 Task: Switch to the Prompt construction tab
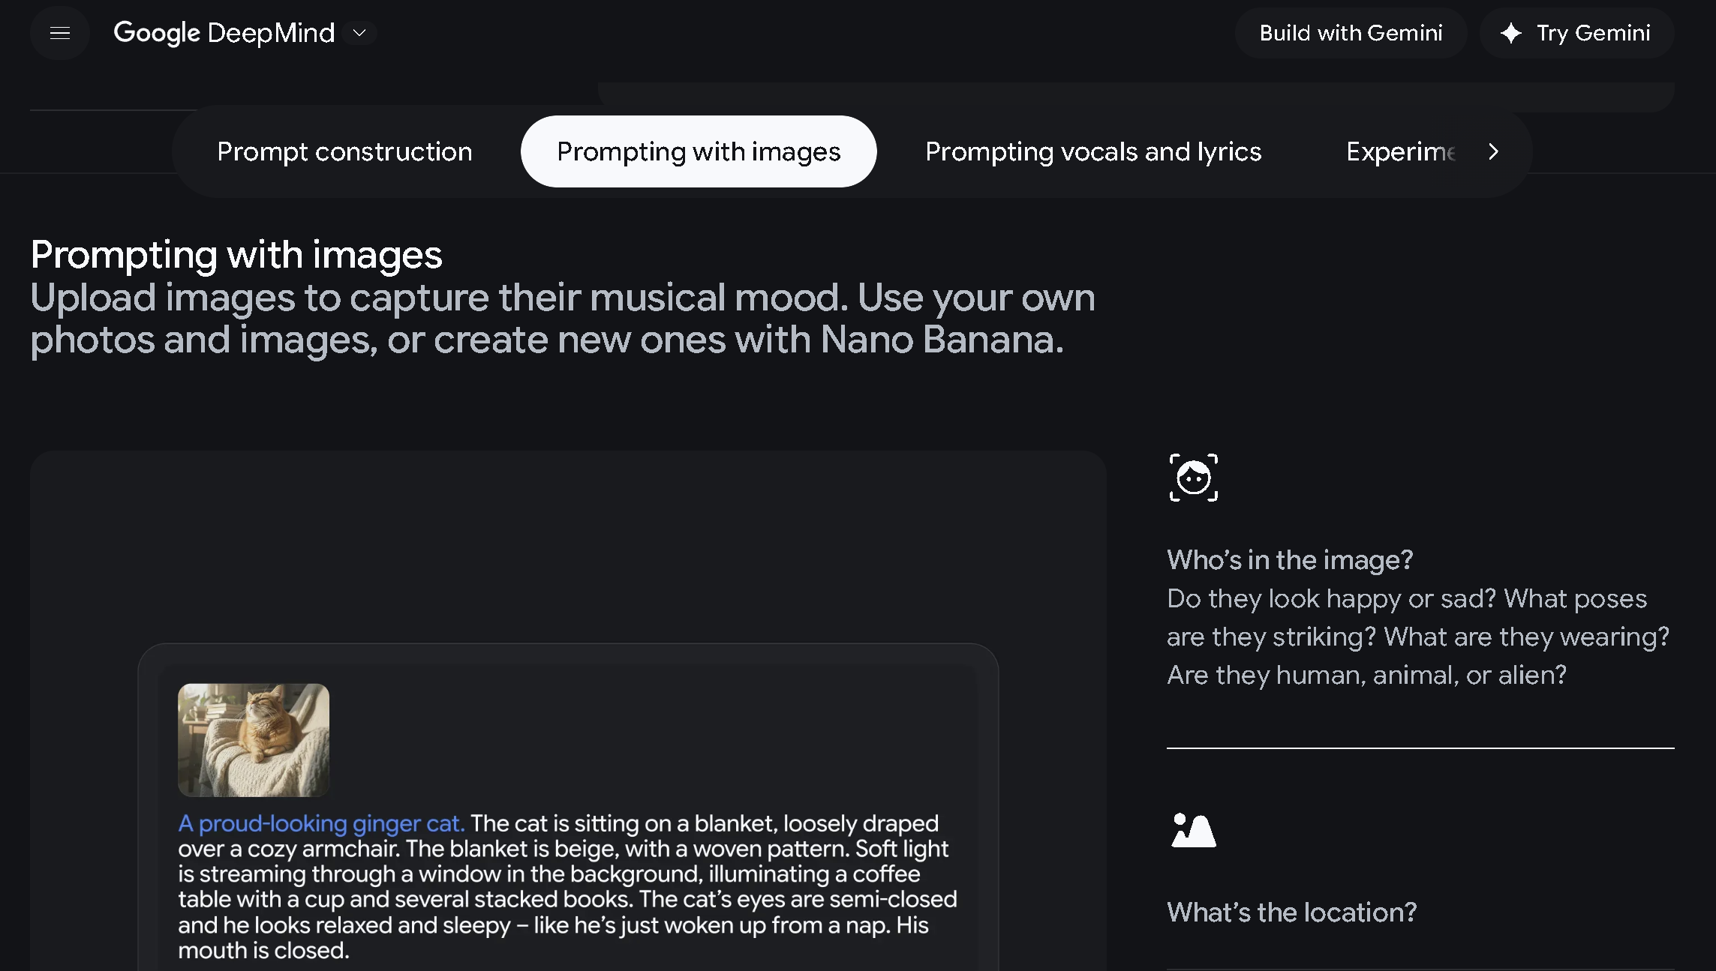pyautogui.click(x=344, y=151)
